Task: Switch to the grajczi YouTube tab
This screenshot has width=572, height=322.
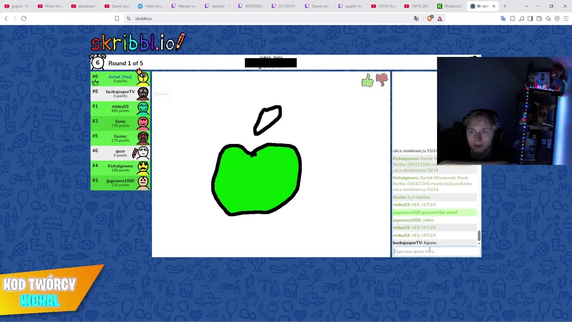Action: pos(17,6)
